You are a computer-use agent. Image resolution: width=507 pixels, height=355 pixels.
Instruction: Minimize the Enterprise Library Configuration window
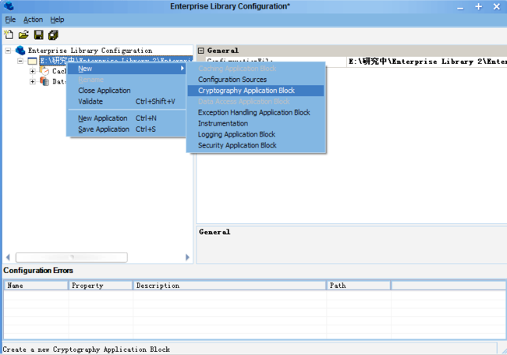460,6
